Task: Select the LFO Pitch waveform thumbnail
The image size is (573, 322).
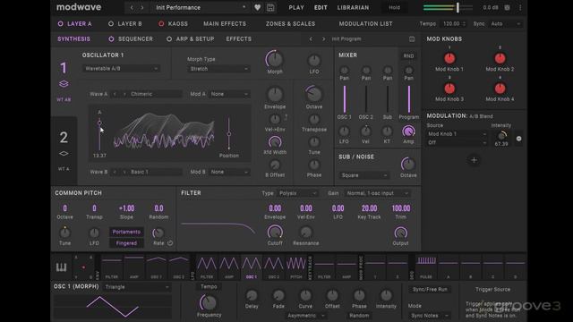Action: tap(296, 267)
